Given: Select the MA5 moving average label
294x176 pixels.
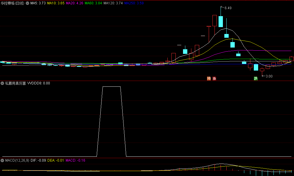Looking at the screenshot, I should click(38, 3).
